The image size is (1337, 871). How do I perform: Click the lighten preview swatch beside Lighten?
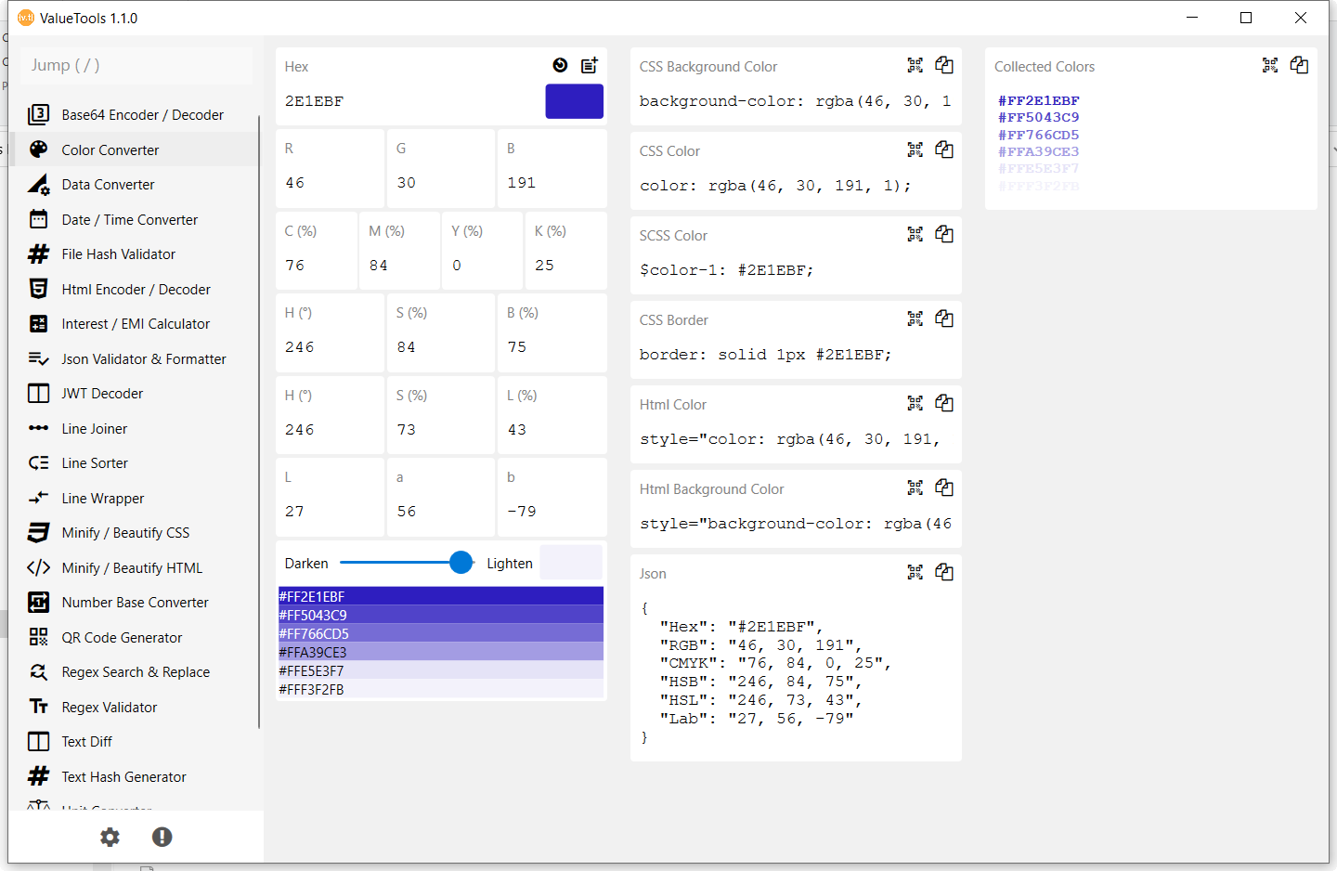pos(571,563)
